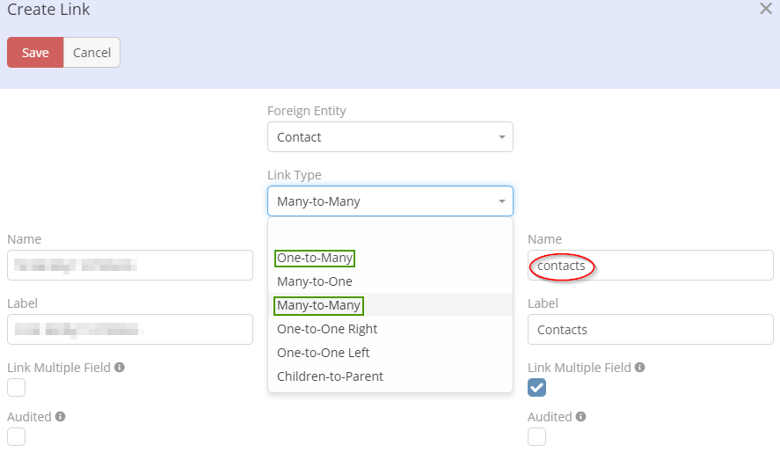Show info for right Link Multiple Field
The width and height of the screenshot is (780, 460).
click(640, 367)
